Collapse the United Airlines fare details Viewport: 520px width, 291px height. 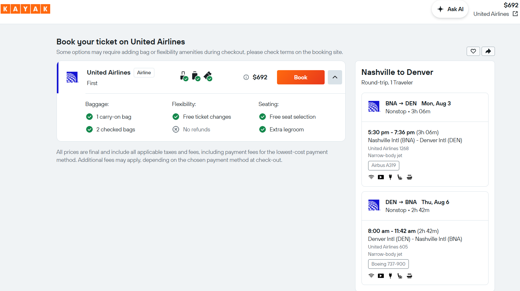(x=335, y=77)
